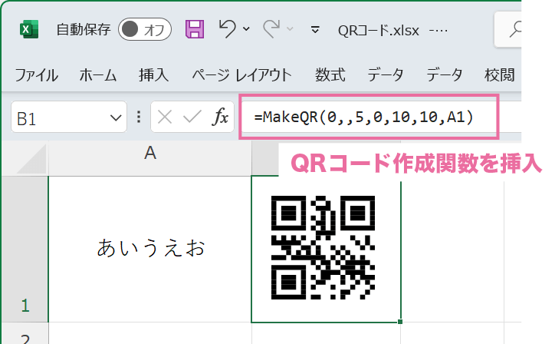Open Customize Quick Access Toolbar dropdown

click(x=315, y=29)
